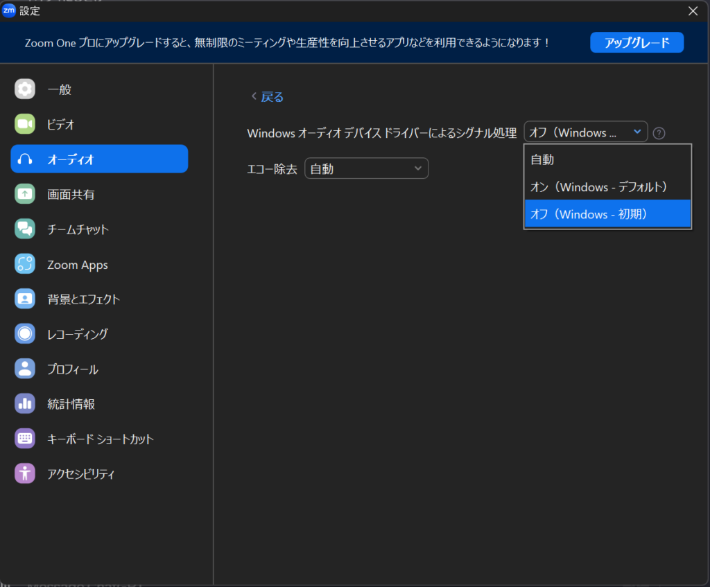Image resolution: width=710 pixels, height=587 pixels.
Task: Click the Windows signal processing label
Action: tap(382, 133)
